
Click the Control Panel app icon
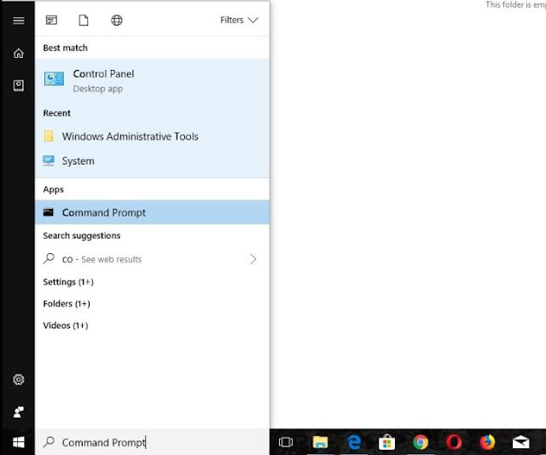coord(54,78)
